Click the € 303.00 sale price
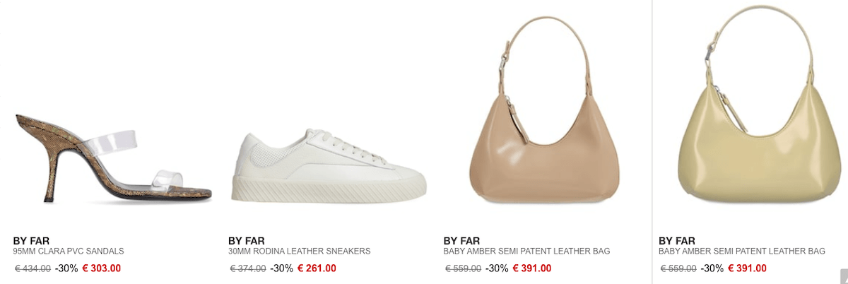Viewport: 848px width, 284px height. [102, 268]
